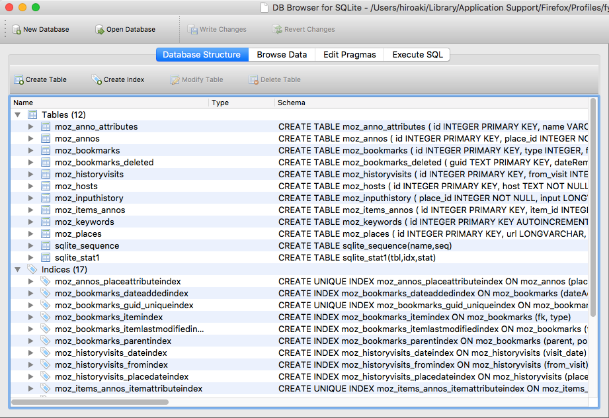609x418 pixels.
Task: Select the moz_bookmarks_itemlastmodifiedin… name
Action: tap(130, 329)
